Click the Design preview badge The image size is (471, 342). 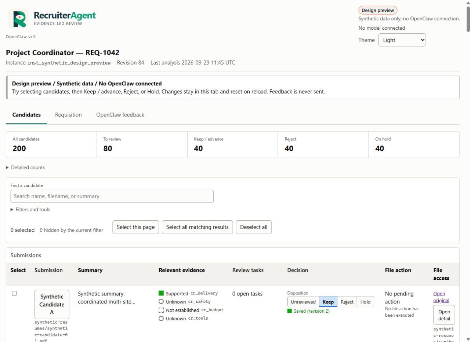coord(378,10)
